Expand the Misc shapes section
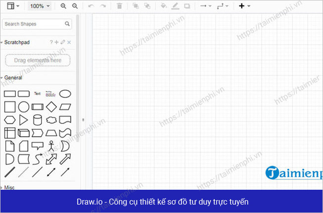Screen dimensions: 323x213 pos(7,187)
